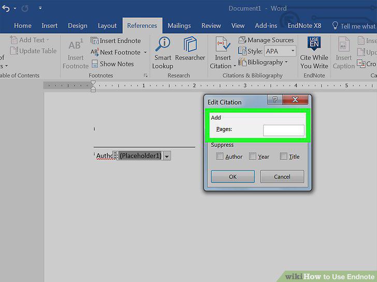
Task: Open the Mailings tab
Action: (179, 26)
